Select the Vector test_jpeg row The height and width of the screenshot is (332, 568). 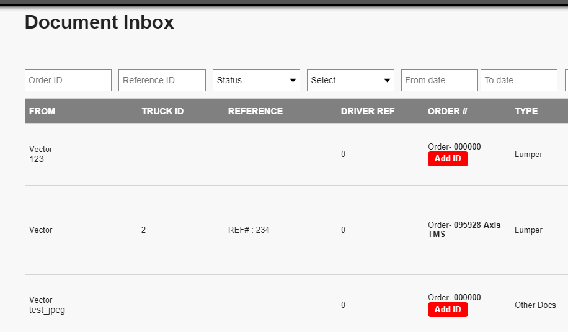point(296,305)
